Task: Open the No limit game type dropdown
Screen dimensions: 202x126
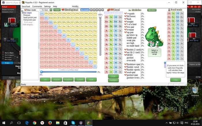Action: click(51, 10)
